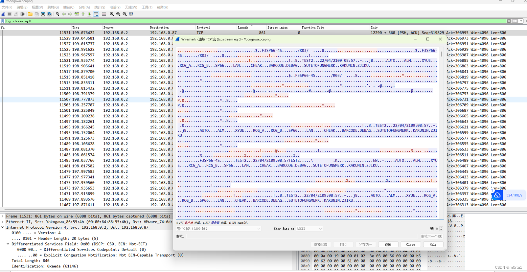Click the close capture file icon

pyautogui.click(x=43, y=14)
